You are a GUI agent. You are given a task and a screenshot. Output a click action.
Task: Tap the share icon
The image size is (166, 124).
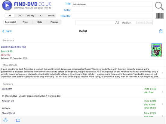tap(161, 31)
